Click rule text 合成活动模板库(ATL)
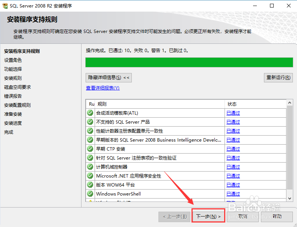The height and width of the screenshot is (227, 297). pos(117,113)
